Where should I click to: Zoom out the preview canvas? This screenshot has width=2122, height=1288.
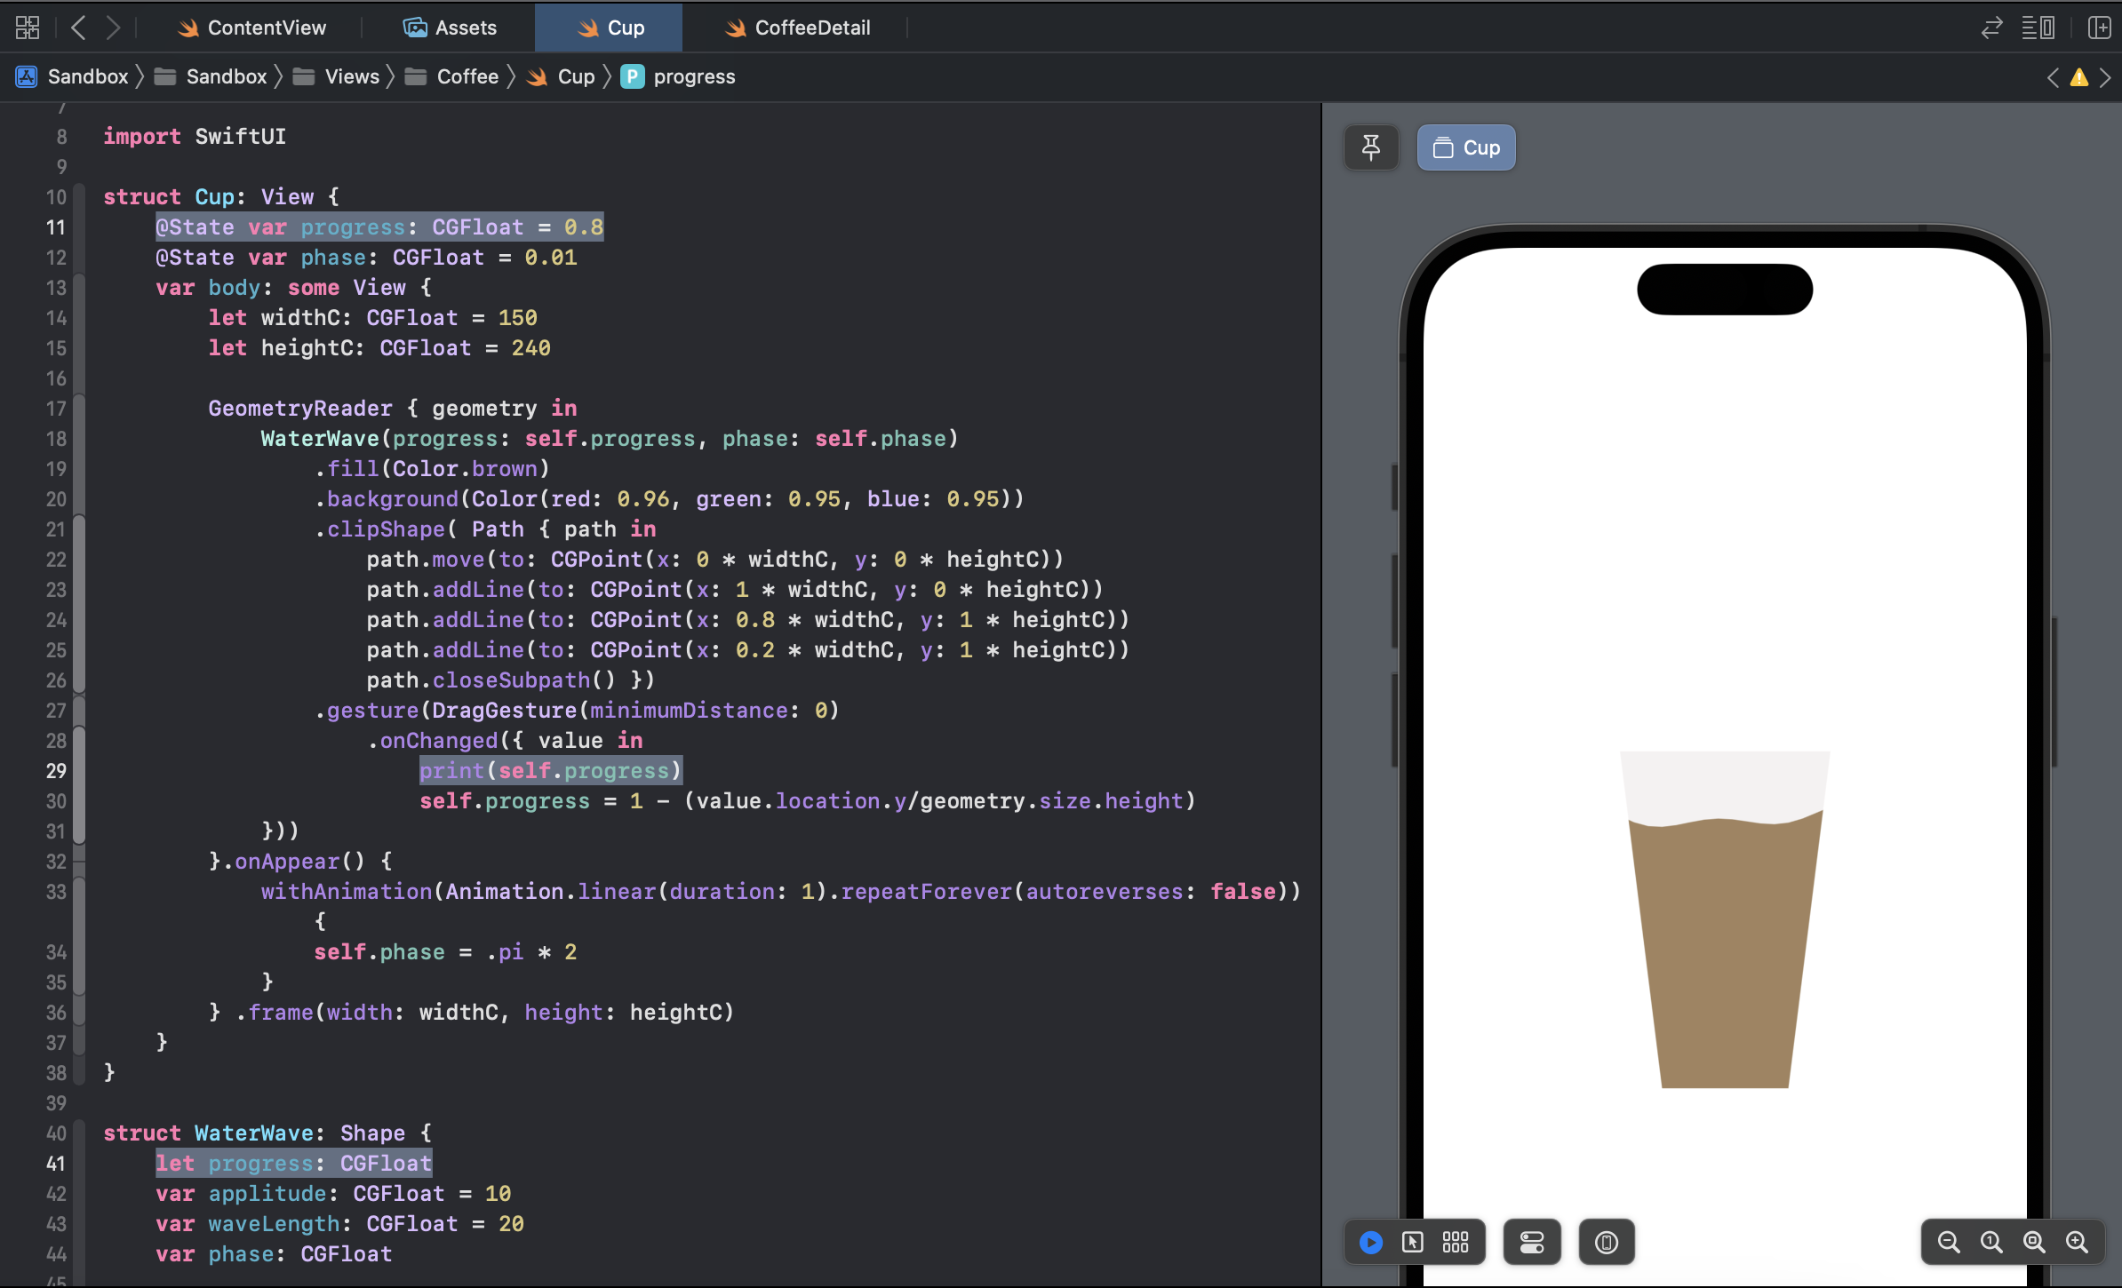tap(1948, 1242)
